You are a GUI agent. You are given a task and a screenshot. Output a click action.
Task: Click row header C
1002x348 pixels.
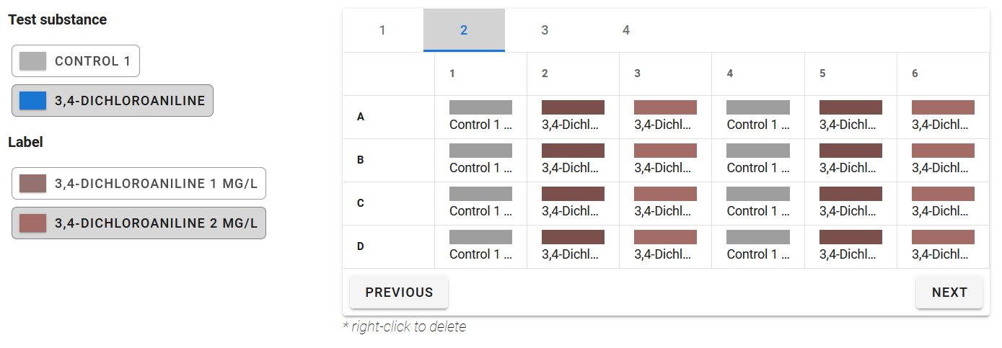pos(361,203)
